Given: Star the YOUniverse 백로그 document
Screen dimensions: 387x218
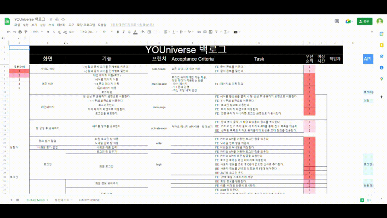Looking at the screenshot, I should click(51, 19).
